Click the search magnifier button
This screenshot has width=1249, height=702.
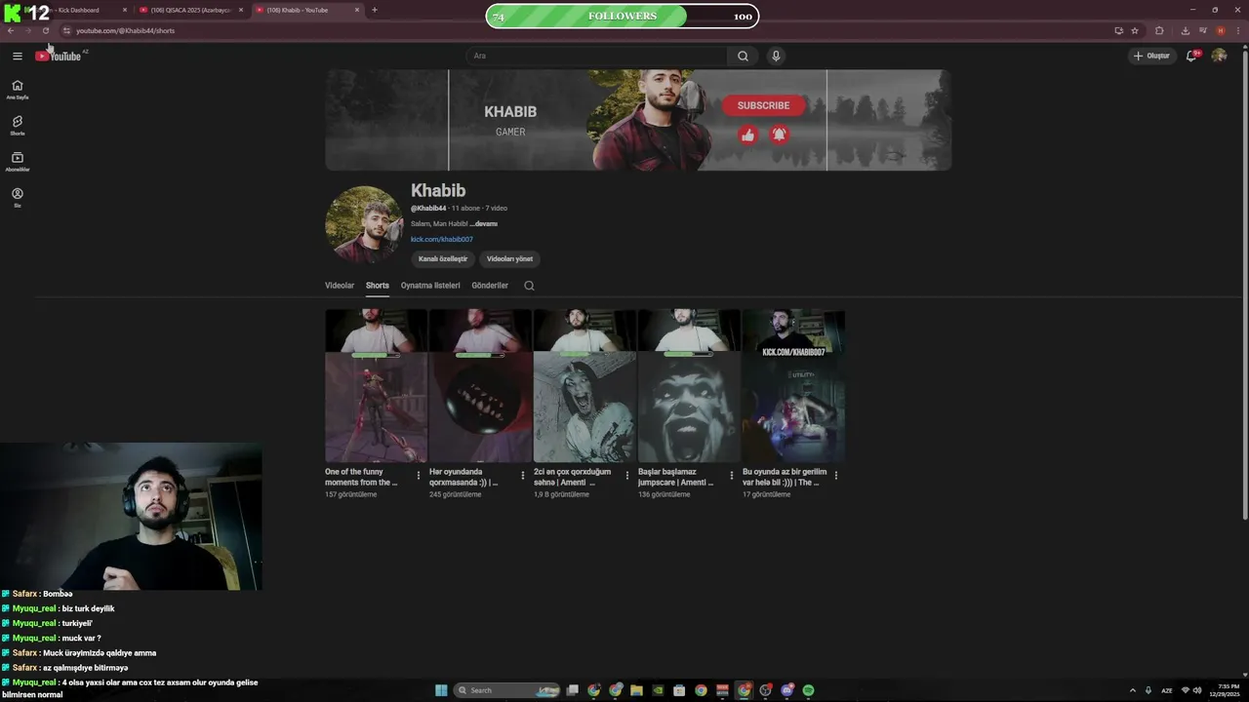[743, 56]
